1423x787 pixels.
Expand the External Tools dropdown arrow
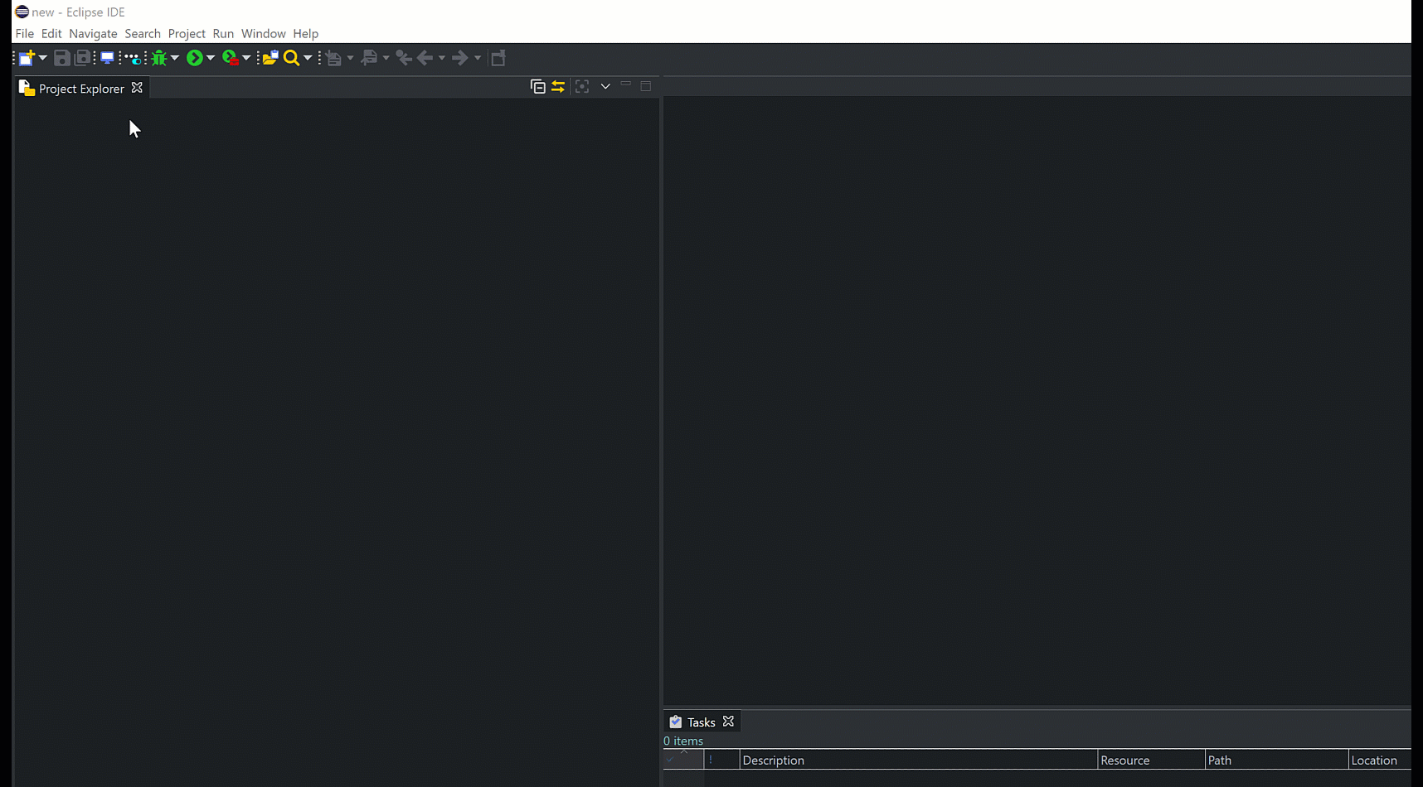[x=246, y=58]
